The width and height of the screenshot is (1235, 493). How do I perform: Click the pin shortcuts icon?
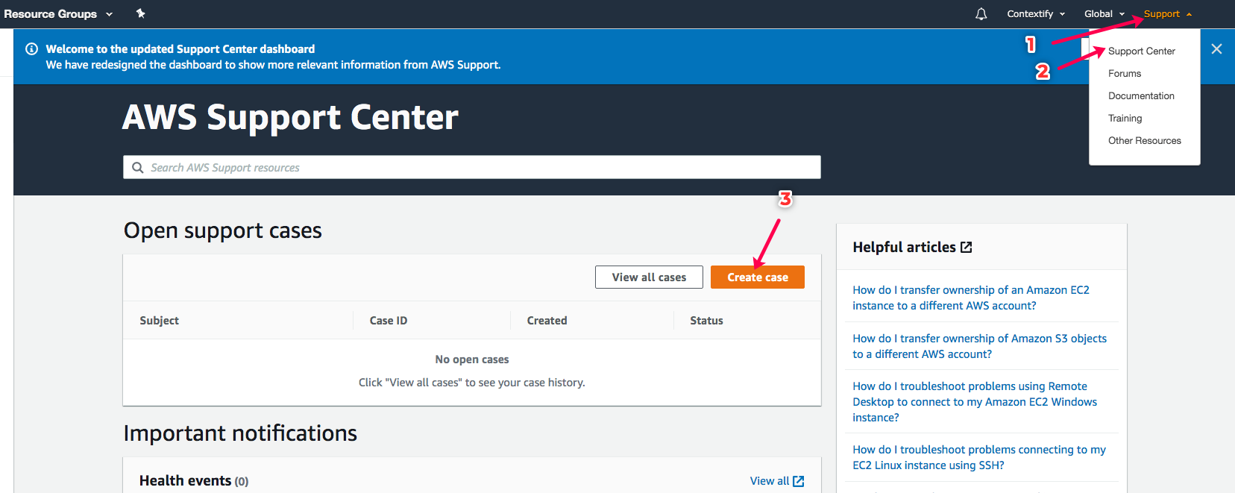click(x=140, y=13)
